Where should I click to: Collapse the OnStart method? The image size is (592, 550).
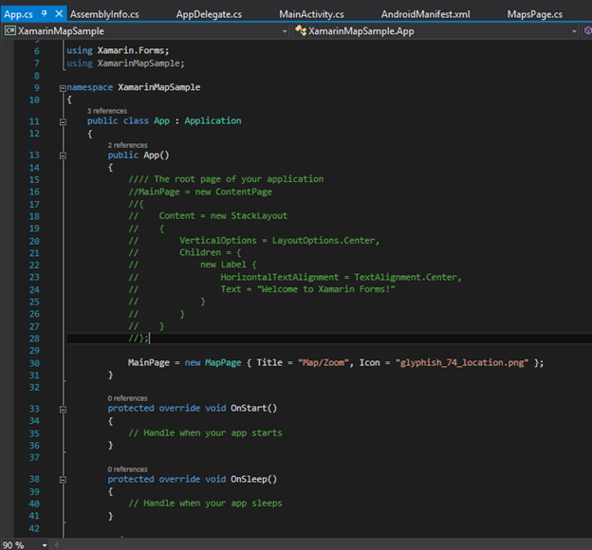pyautogui.click(x=63, y=409)
